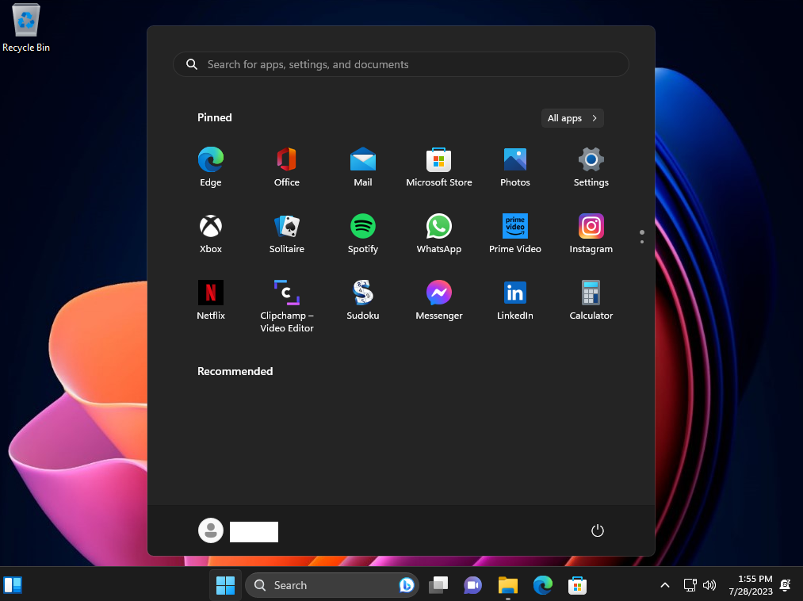Open the user account profile menu
The height and width of the screenshot is (601, 803).
coord(211,530)
